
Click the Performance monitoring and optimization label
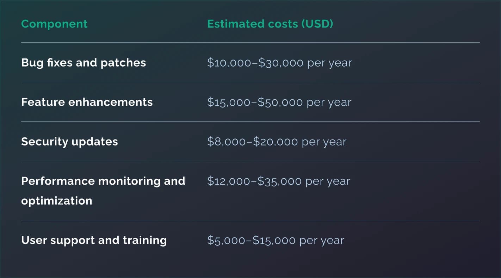pos(103,181)
